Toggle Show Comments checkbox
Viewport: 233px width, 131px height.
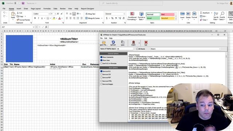tap(101, 57)
